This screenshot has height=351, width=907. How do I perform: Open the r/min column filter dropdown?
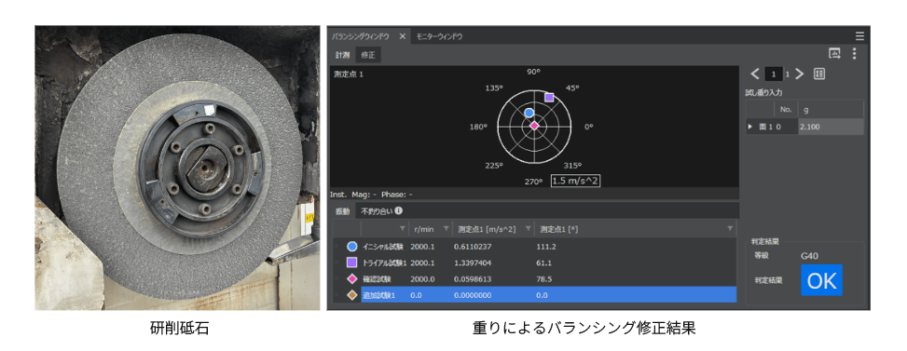[x=446, y=229]
